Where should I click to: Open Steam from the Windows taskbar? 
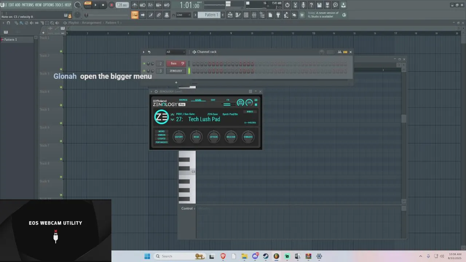(x=266, y=256)
